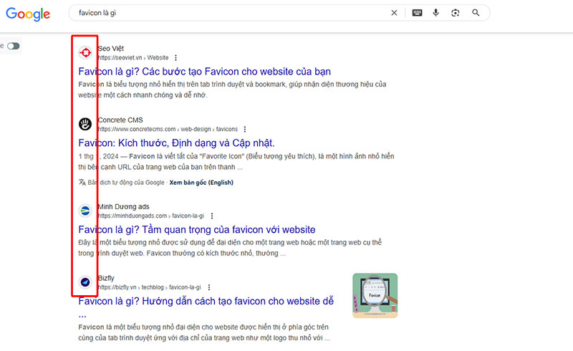This screenshot has height=351, width=573.
Task: Open 'Favicon: Kích thước, Định dạng và Cập nhật' result
Action: coord(176,143)
